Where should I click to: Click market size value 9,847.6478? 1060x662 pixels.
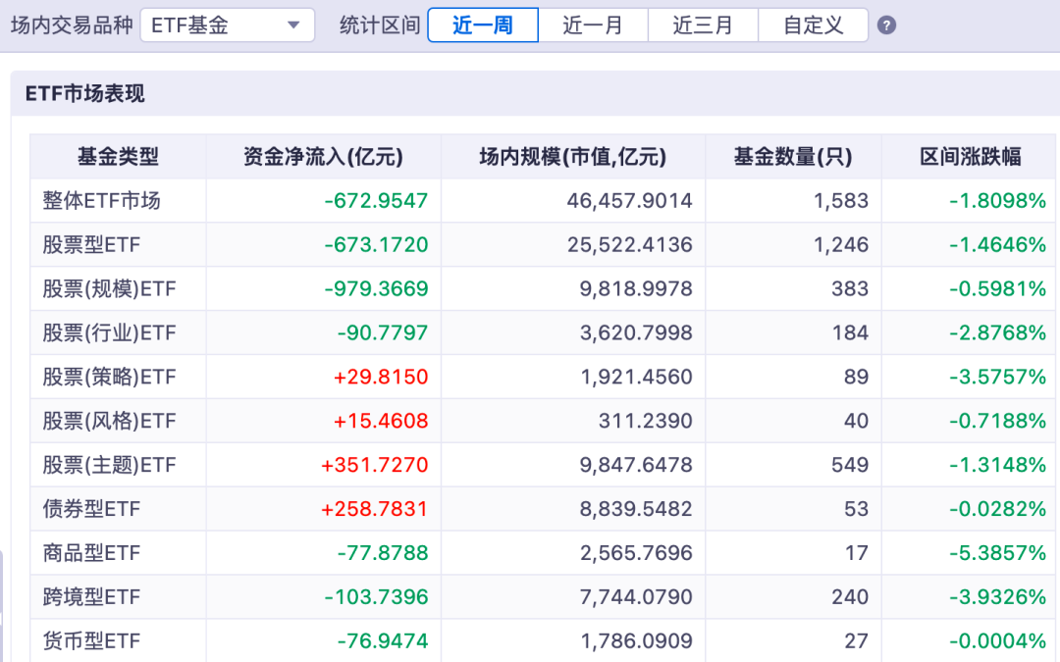(636, 465)
